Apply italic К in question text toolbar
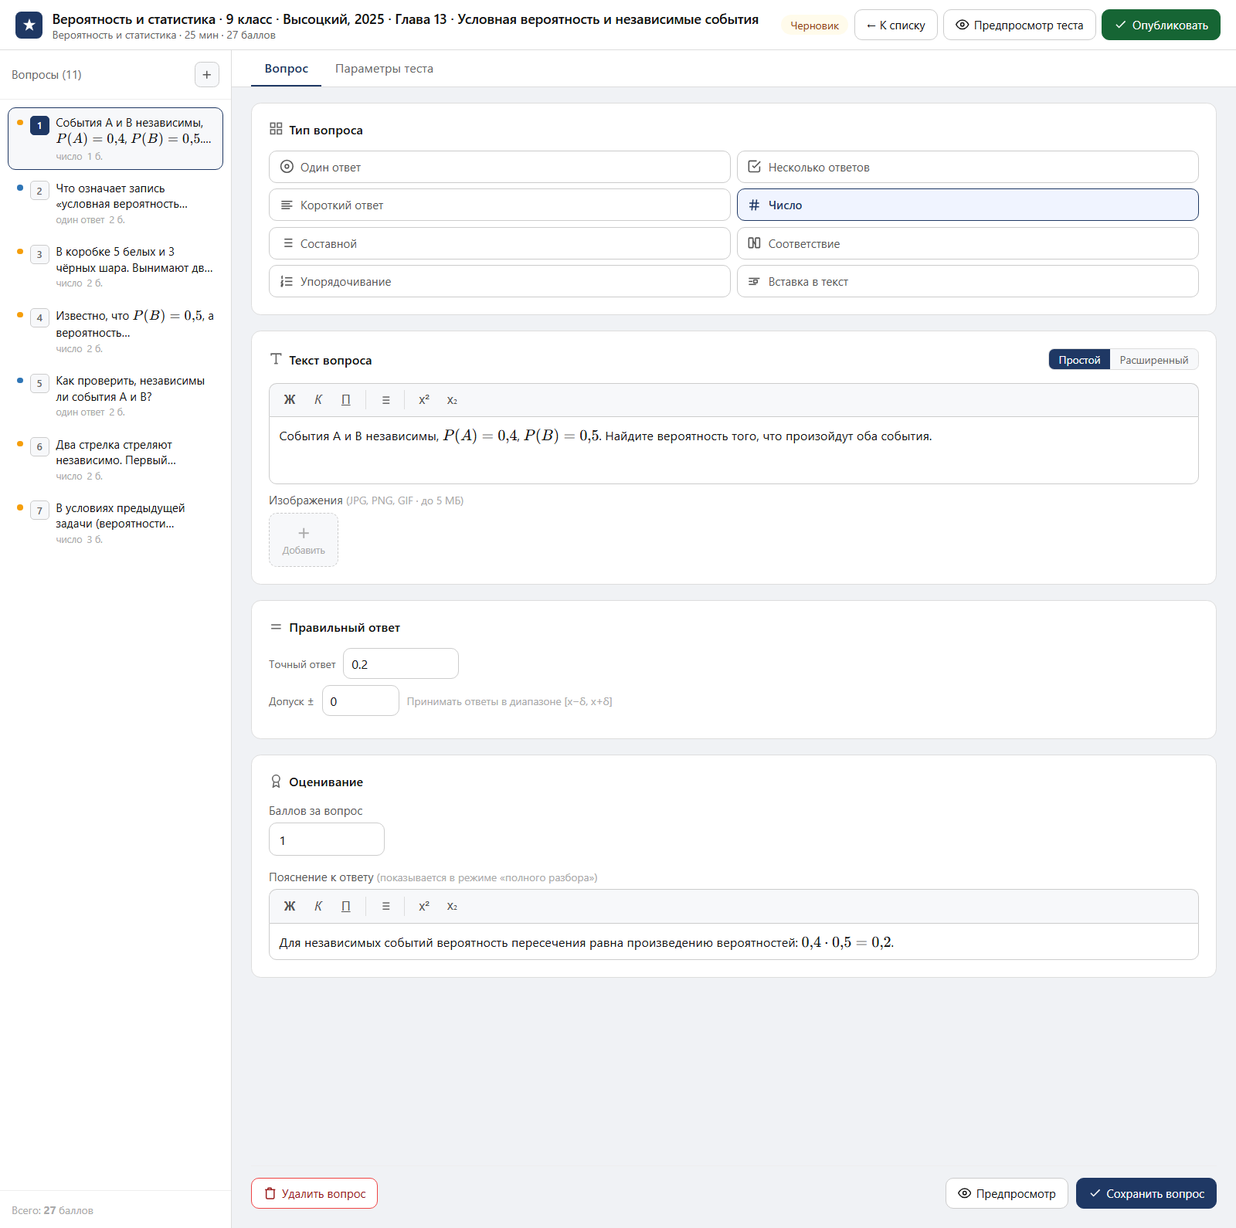The height and width of the screenshot is (1228, 1236). pos(318,400)
